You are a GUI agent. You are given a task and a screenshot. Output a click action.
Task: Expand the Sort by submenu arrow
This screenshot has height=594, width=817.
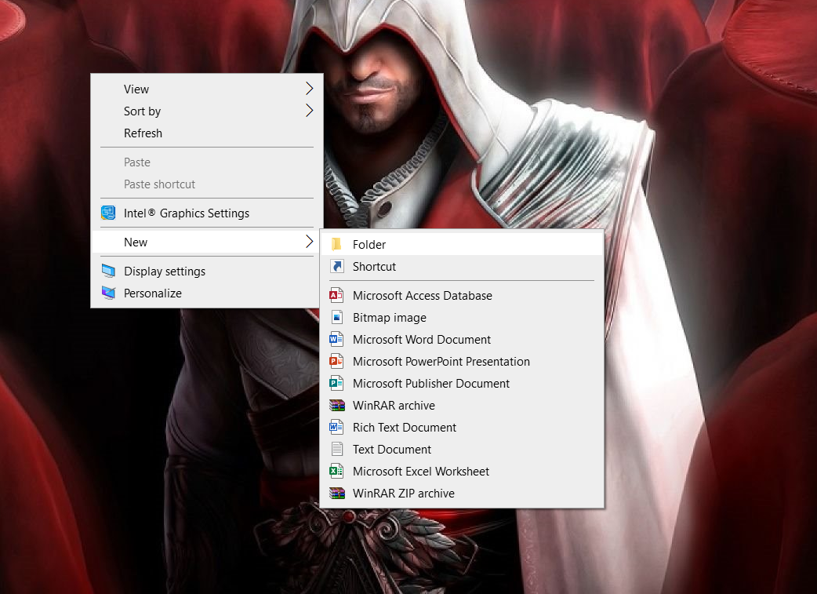point(309,111)
